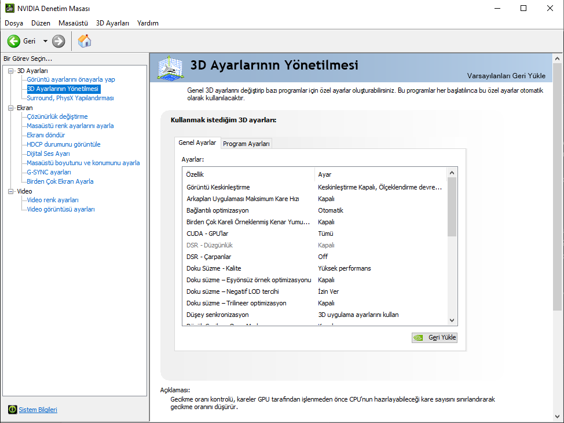The width and height of the screenshot is (564, 423).
Task: Select Arkaplan Uygulaması Maksimum Kare Hızı row
Action: coord(315,199)
